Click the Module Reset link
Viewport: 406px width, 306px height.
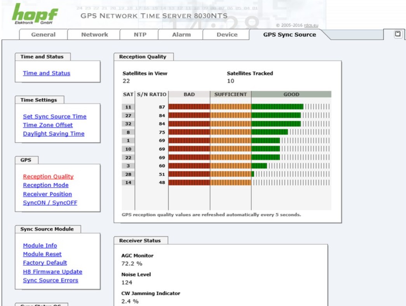click(42, 254)
